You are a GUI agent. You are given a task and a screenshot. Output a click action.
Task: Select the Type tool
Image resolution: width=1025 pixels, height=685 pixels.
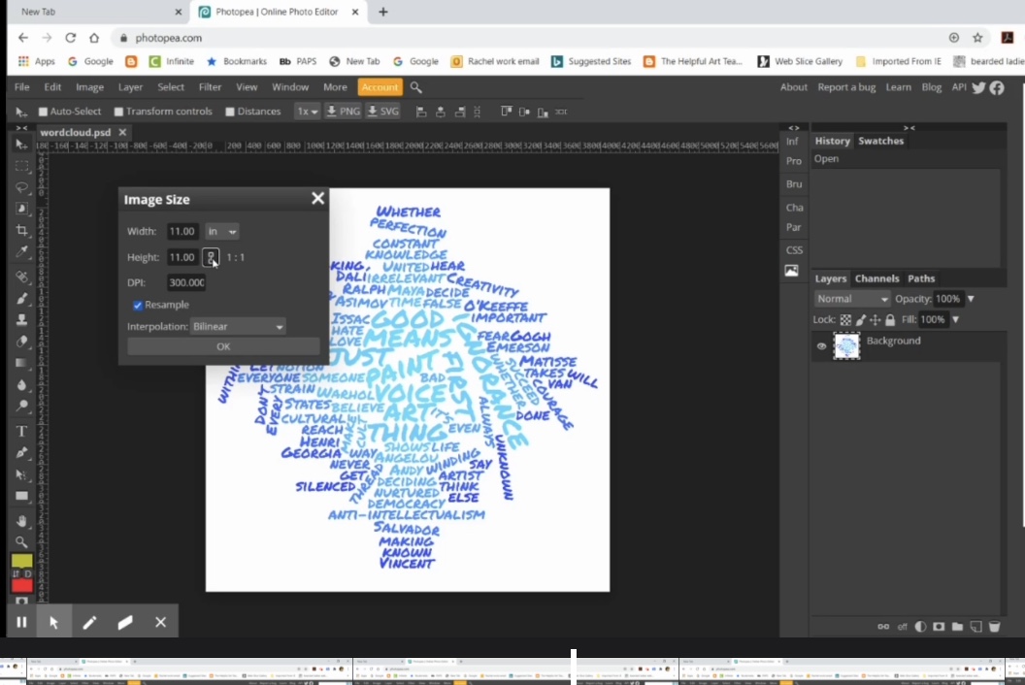(x=21, y=430)
